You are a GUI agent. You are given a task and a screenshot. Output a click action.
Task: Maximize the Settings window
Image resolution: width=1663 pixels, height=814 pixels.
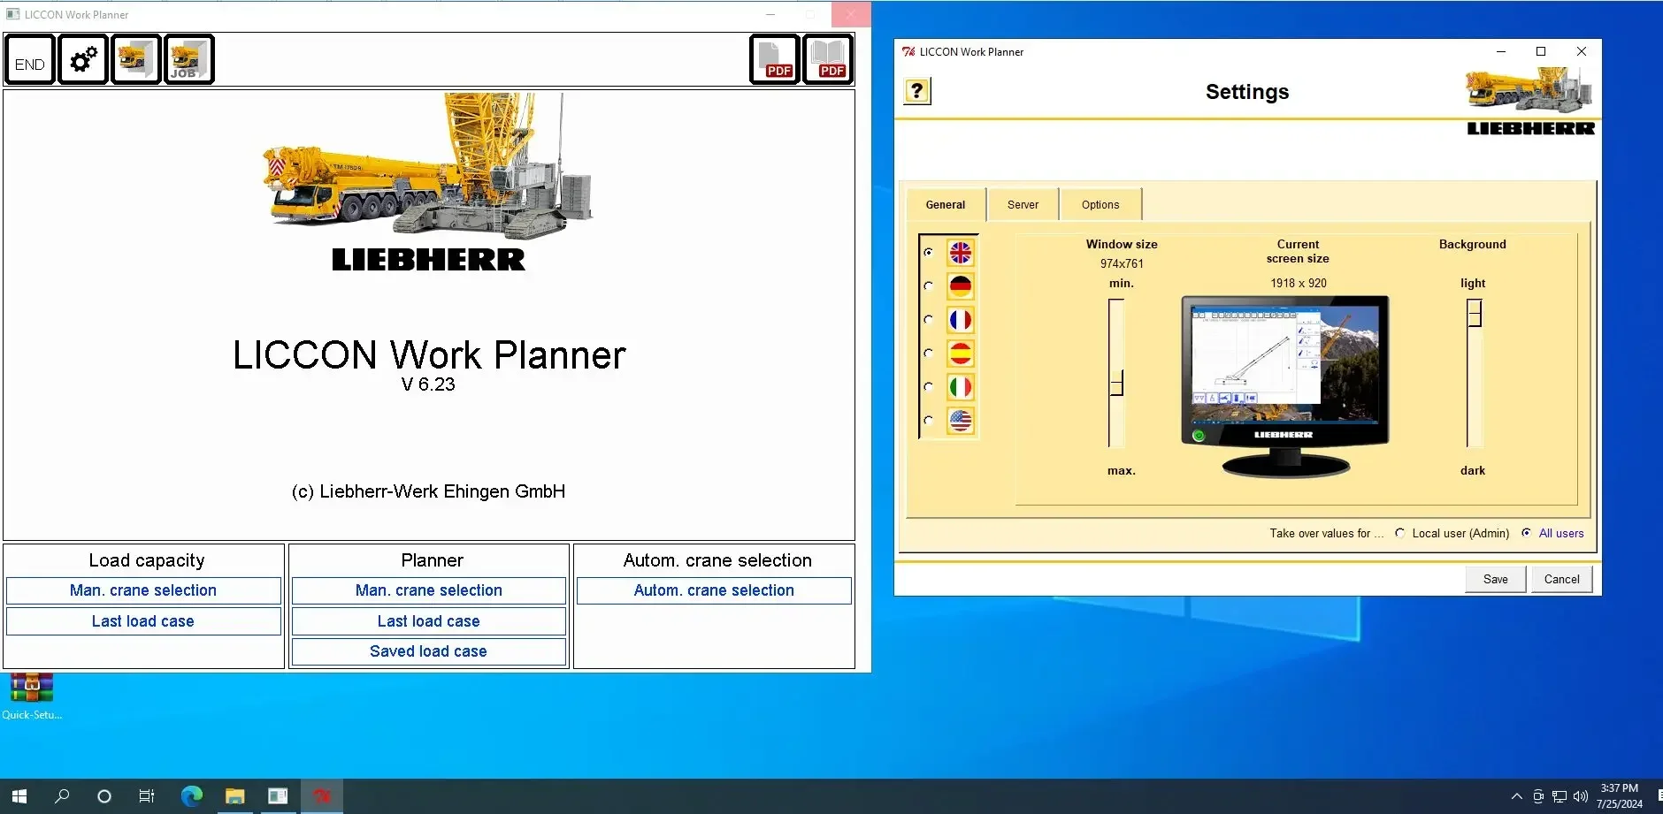pyautogui.click(x=1541, y=51)
